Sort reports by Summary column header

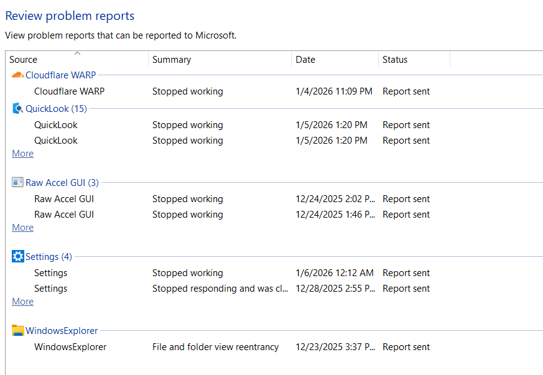tap(172, 60)
